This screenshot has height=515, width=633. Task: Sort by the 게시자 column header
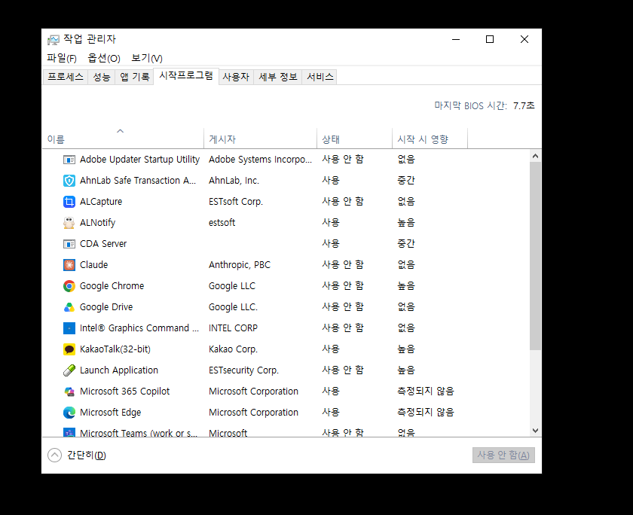[x=261, y=139]
